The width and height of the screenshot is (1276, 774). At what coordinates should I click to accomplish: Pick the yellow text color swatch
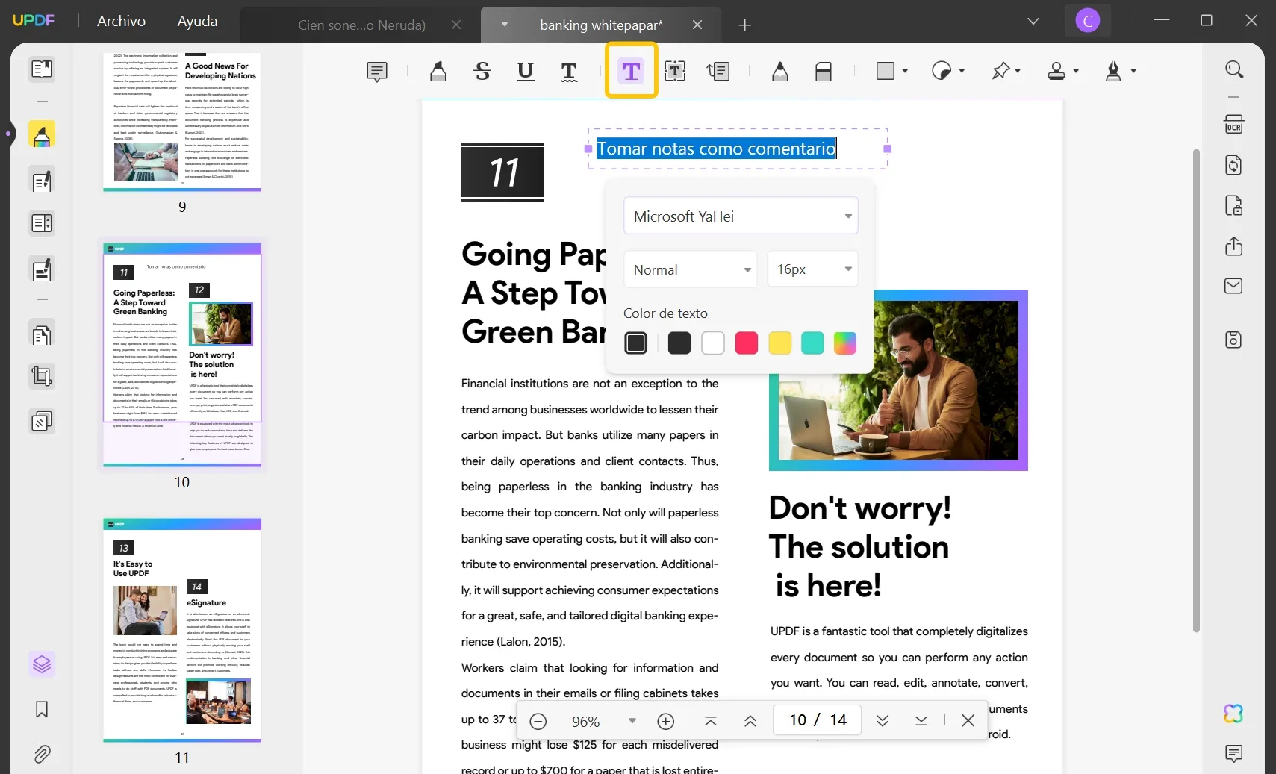click(780, 343)
